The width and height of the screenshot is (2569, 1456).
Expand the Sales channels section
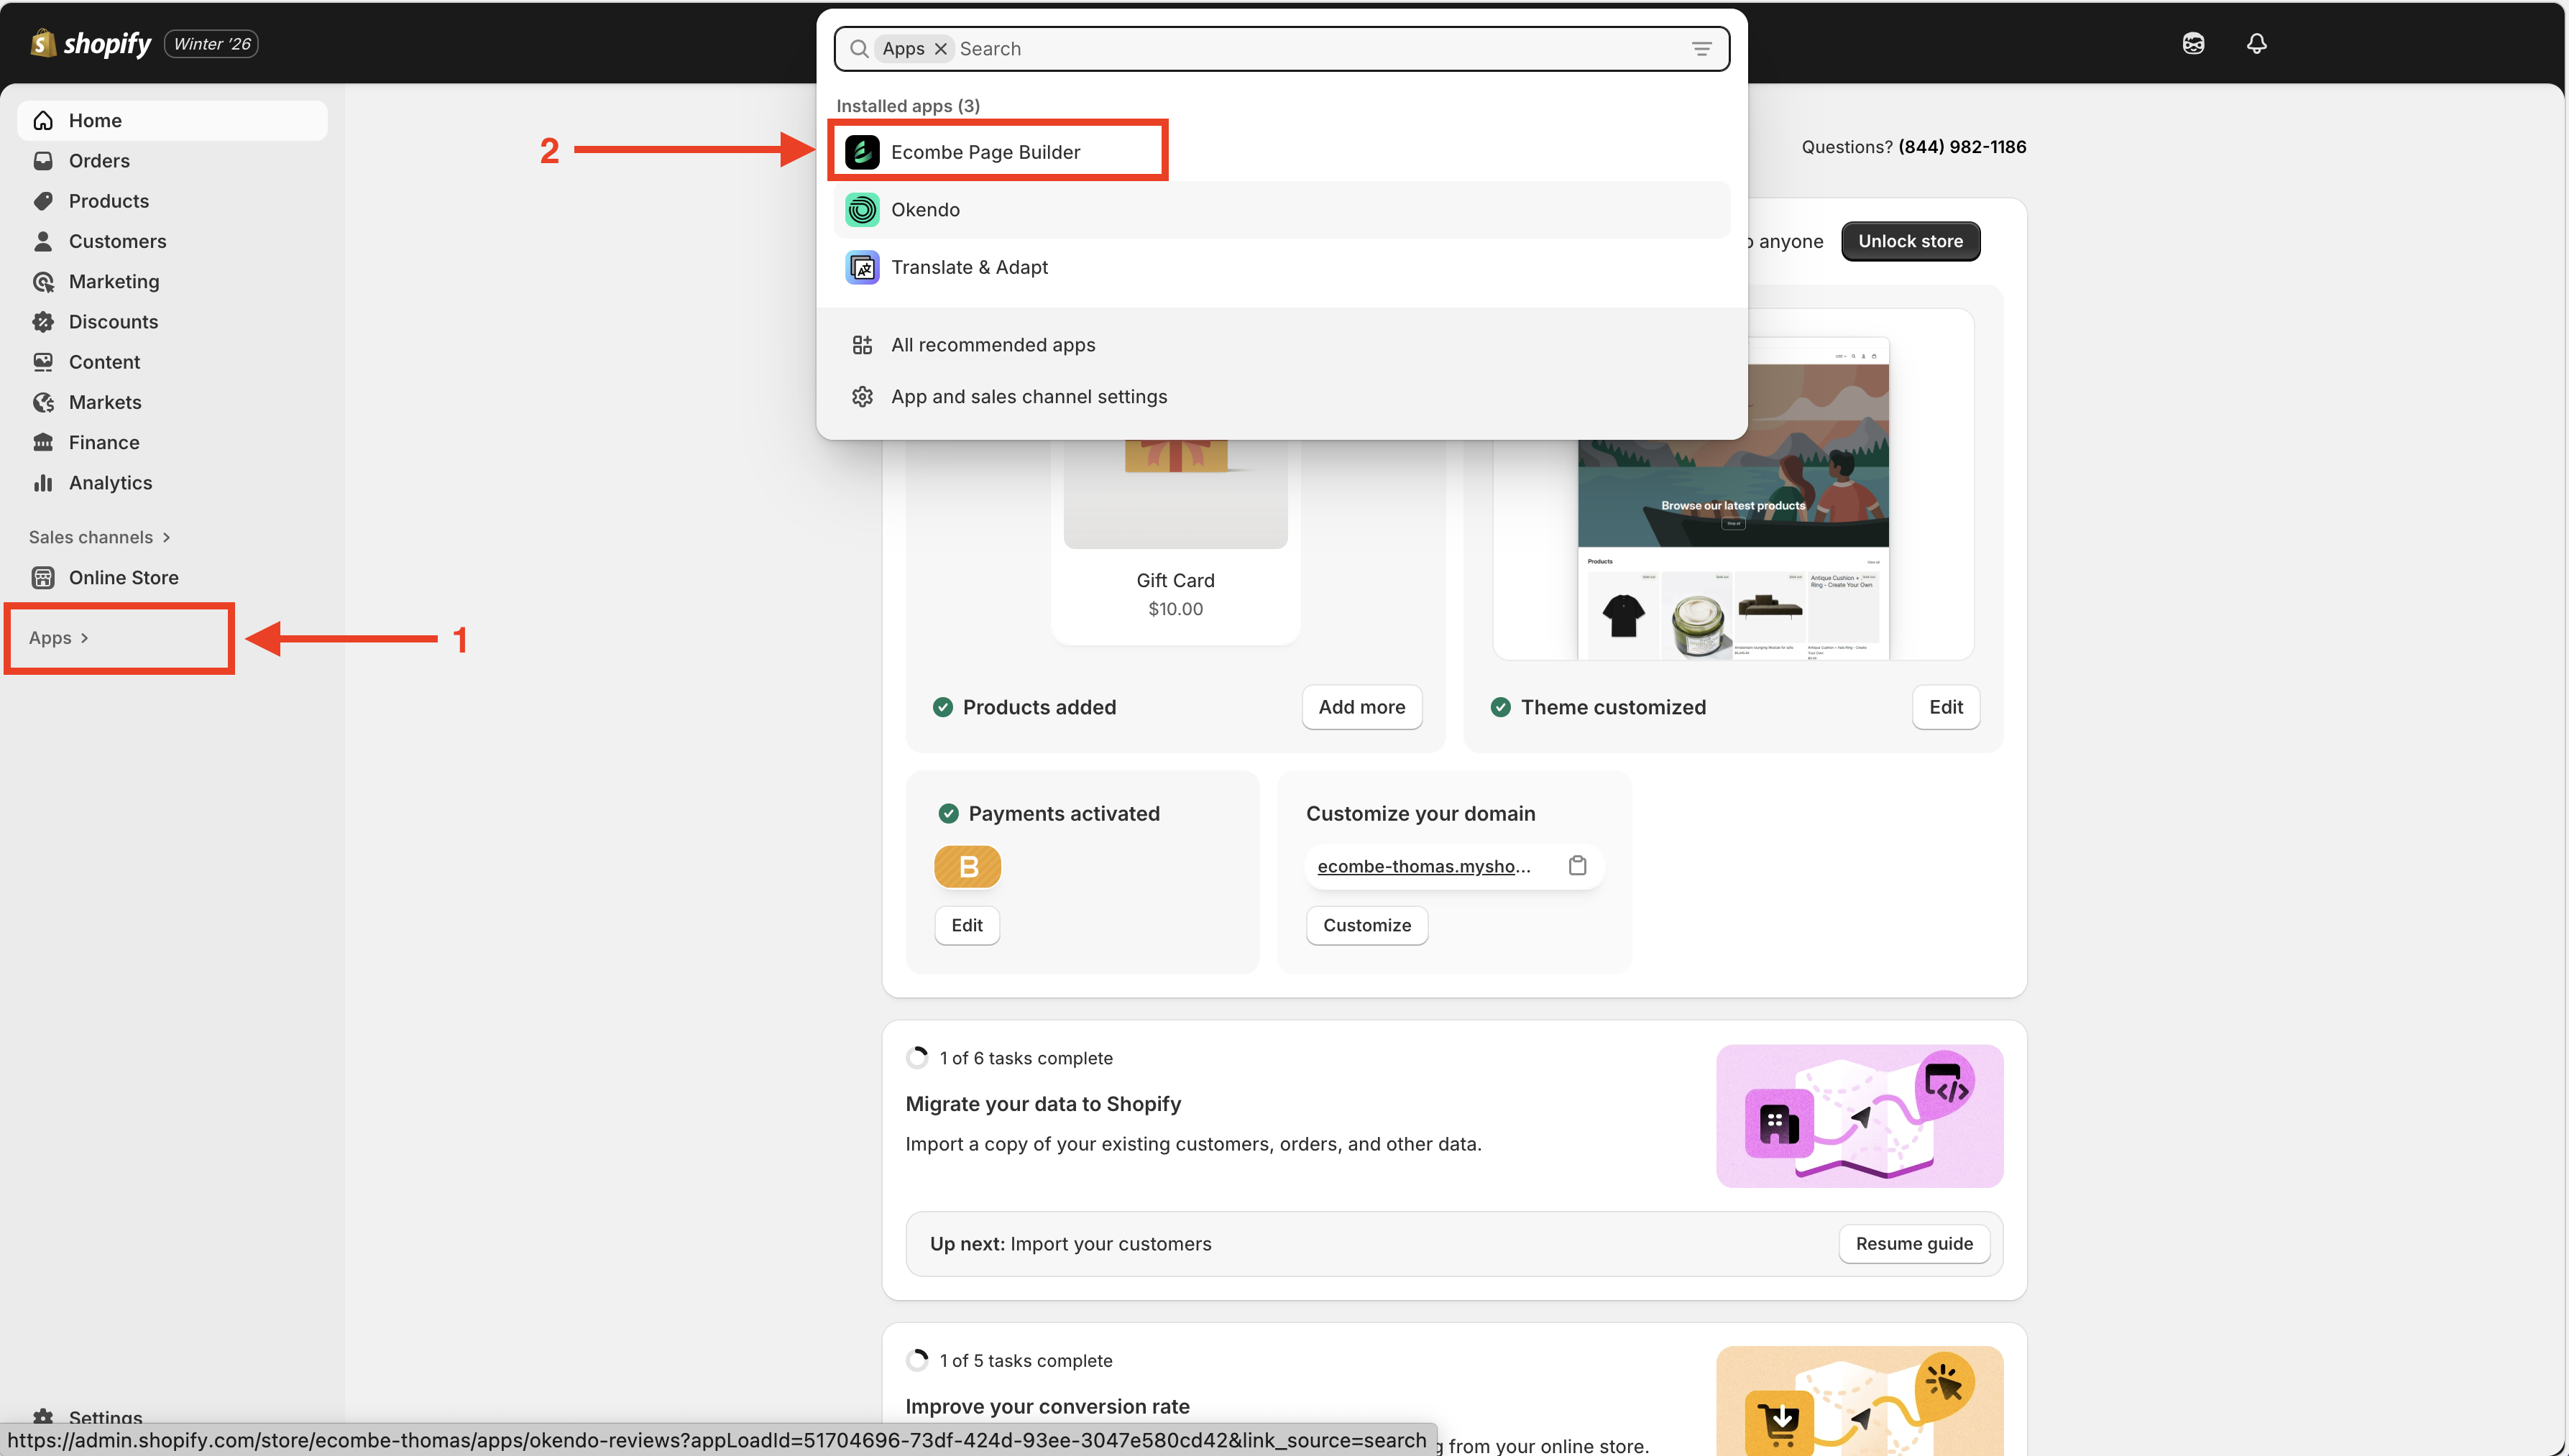(99, 537)
